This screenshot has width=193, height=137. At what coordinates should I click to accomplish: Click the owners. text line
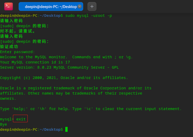[x=8, y=98]
